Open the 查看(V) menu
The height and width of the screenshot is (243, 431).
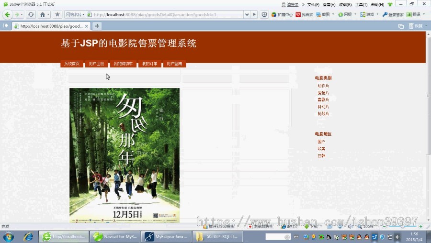click(x=329, y=4)
